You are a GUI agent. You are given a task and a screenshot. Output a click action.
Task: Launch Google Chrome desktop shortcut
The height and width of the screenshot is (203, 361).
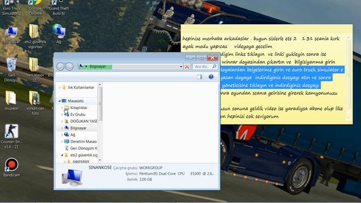click(x=35, y=7)
